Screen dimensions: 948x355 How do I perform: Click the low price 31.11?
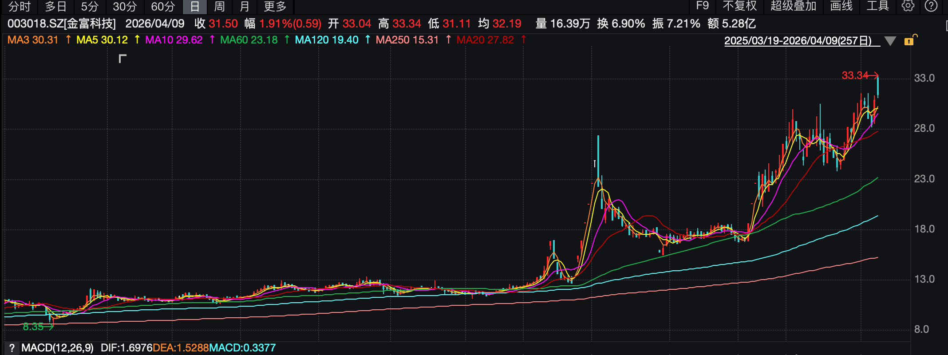(456, 24)
